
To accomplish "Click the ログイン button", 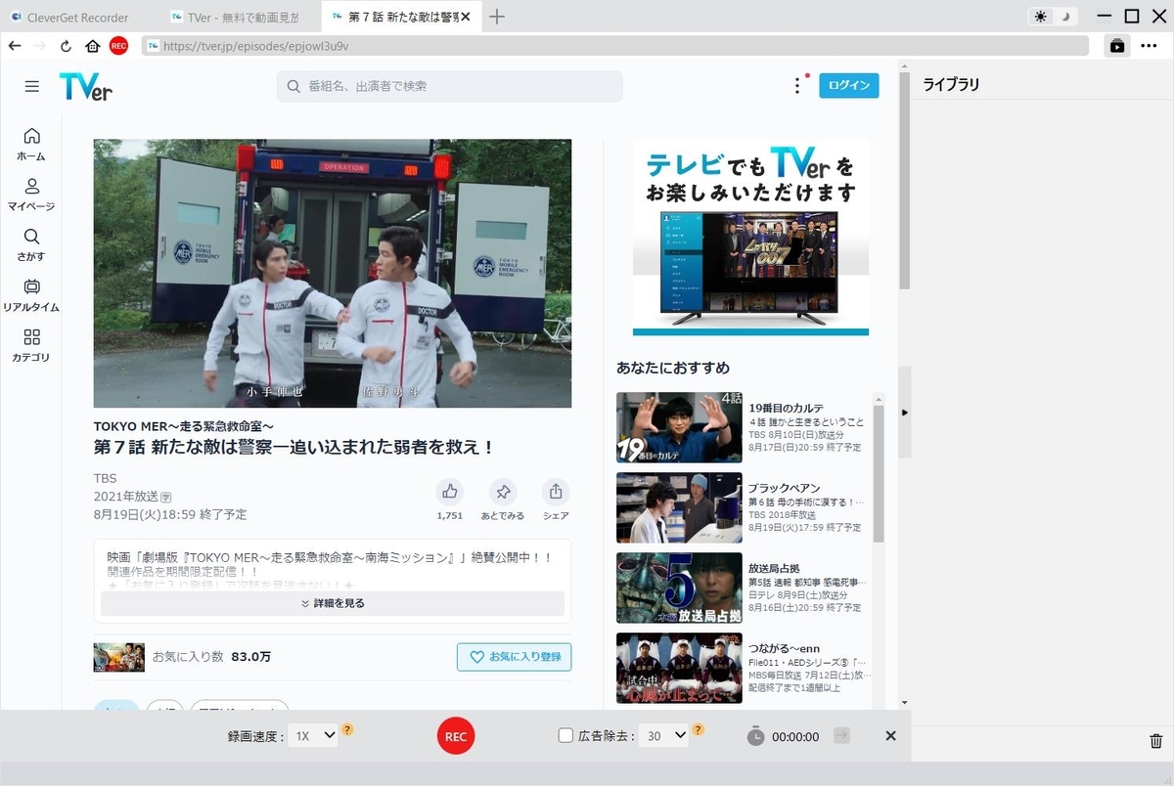I will pyautogui.click(x=849, y=86).
